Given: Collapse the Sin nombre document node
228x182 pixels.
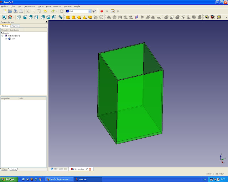Looking at the screenshot, I should pyautogui.click(x=2, y=36).
